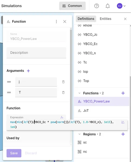
Task: Click the drag handle for argument T
Action: (x=9, y=92)
